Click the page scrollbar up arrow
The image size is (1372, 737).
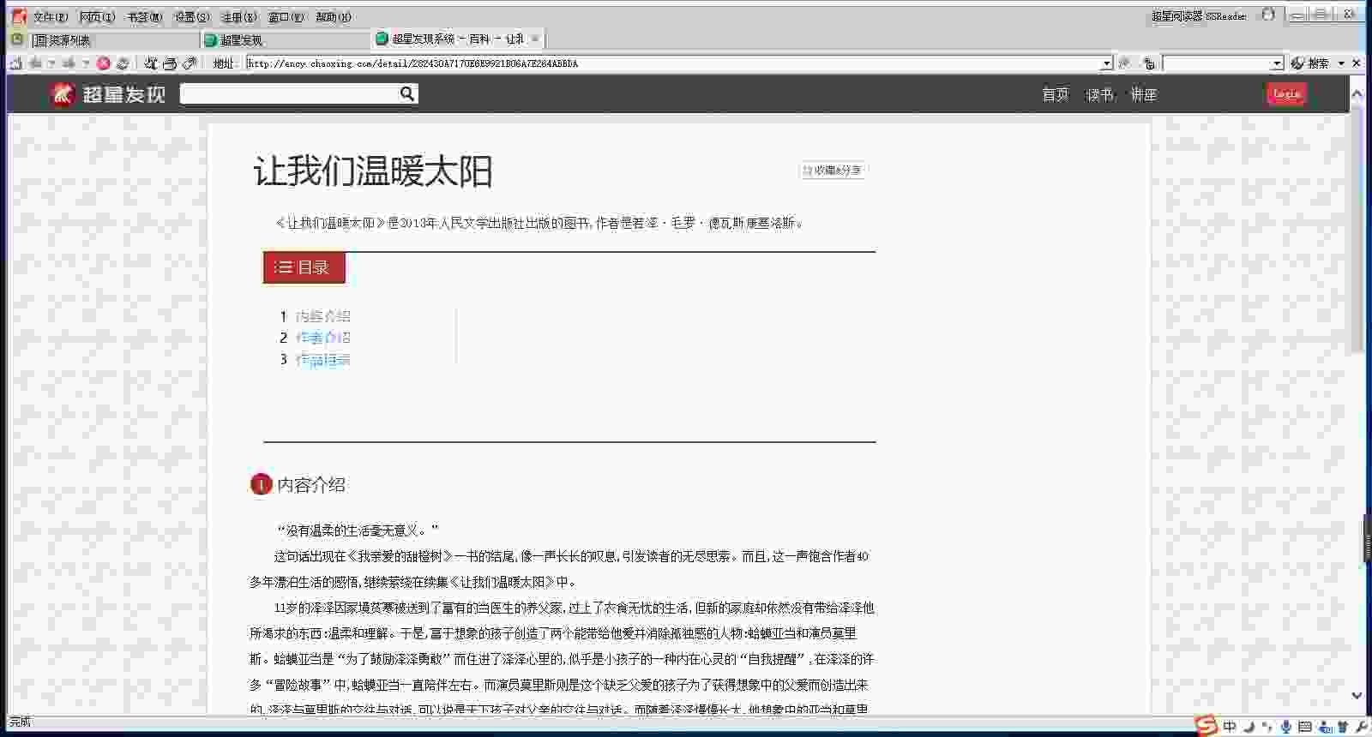1357,93
